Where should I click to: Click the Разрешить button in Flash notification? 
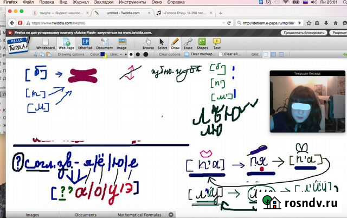point(336,33)
